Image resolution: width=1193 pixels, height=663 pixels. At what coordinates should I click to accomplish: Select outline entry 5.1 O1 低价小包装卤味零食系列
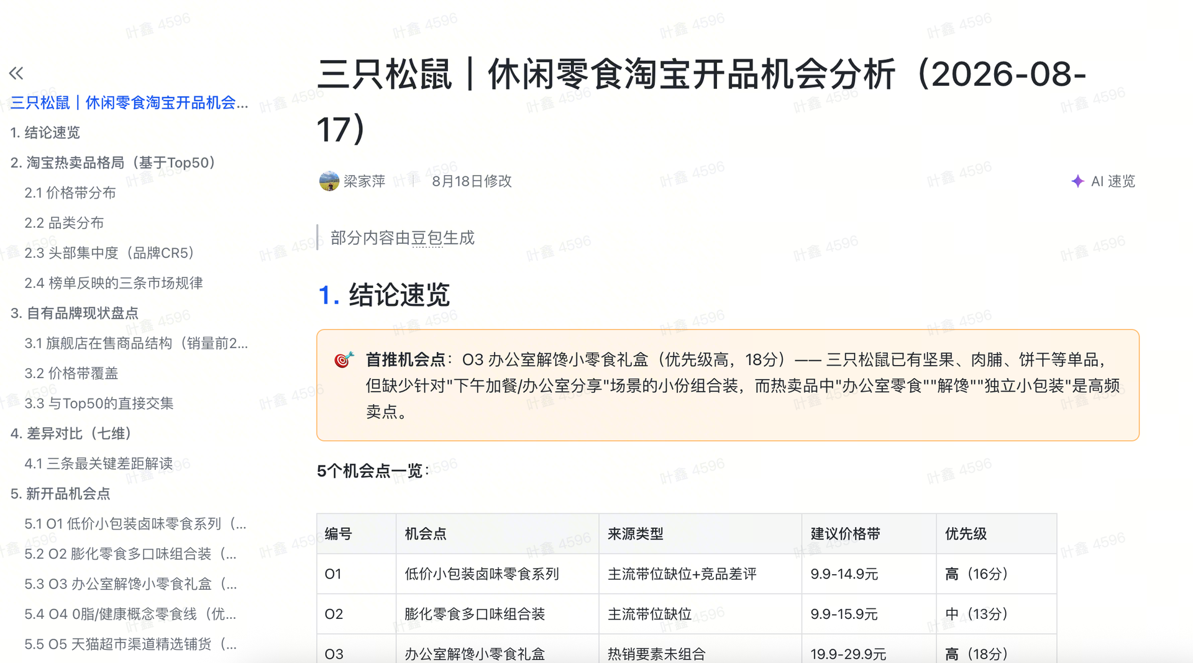(x=135, y=524)
